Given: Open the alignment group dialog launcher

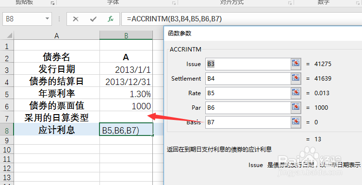Looking at the screenshot, I should [290, 3].
